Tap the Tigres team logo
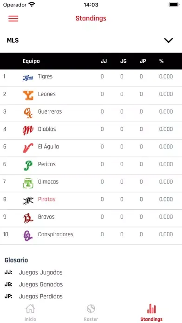Screen dimensions: 182x323 pos(28,78)
